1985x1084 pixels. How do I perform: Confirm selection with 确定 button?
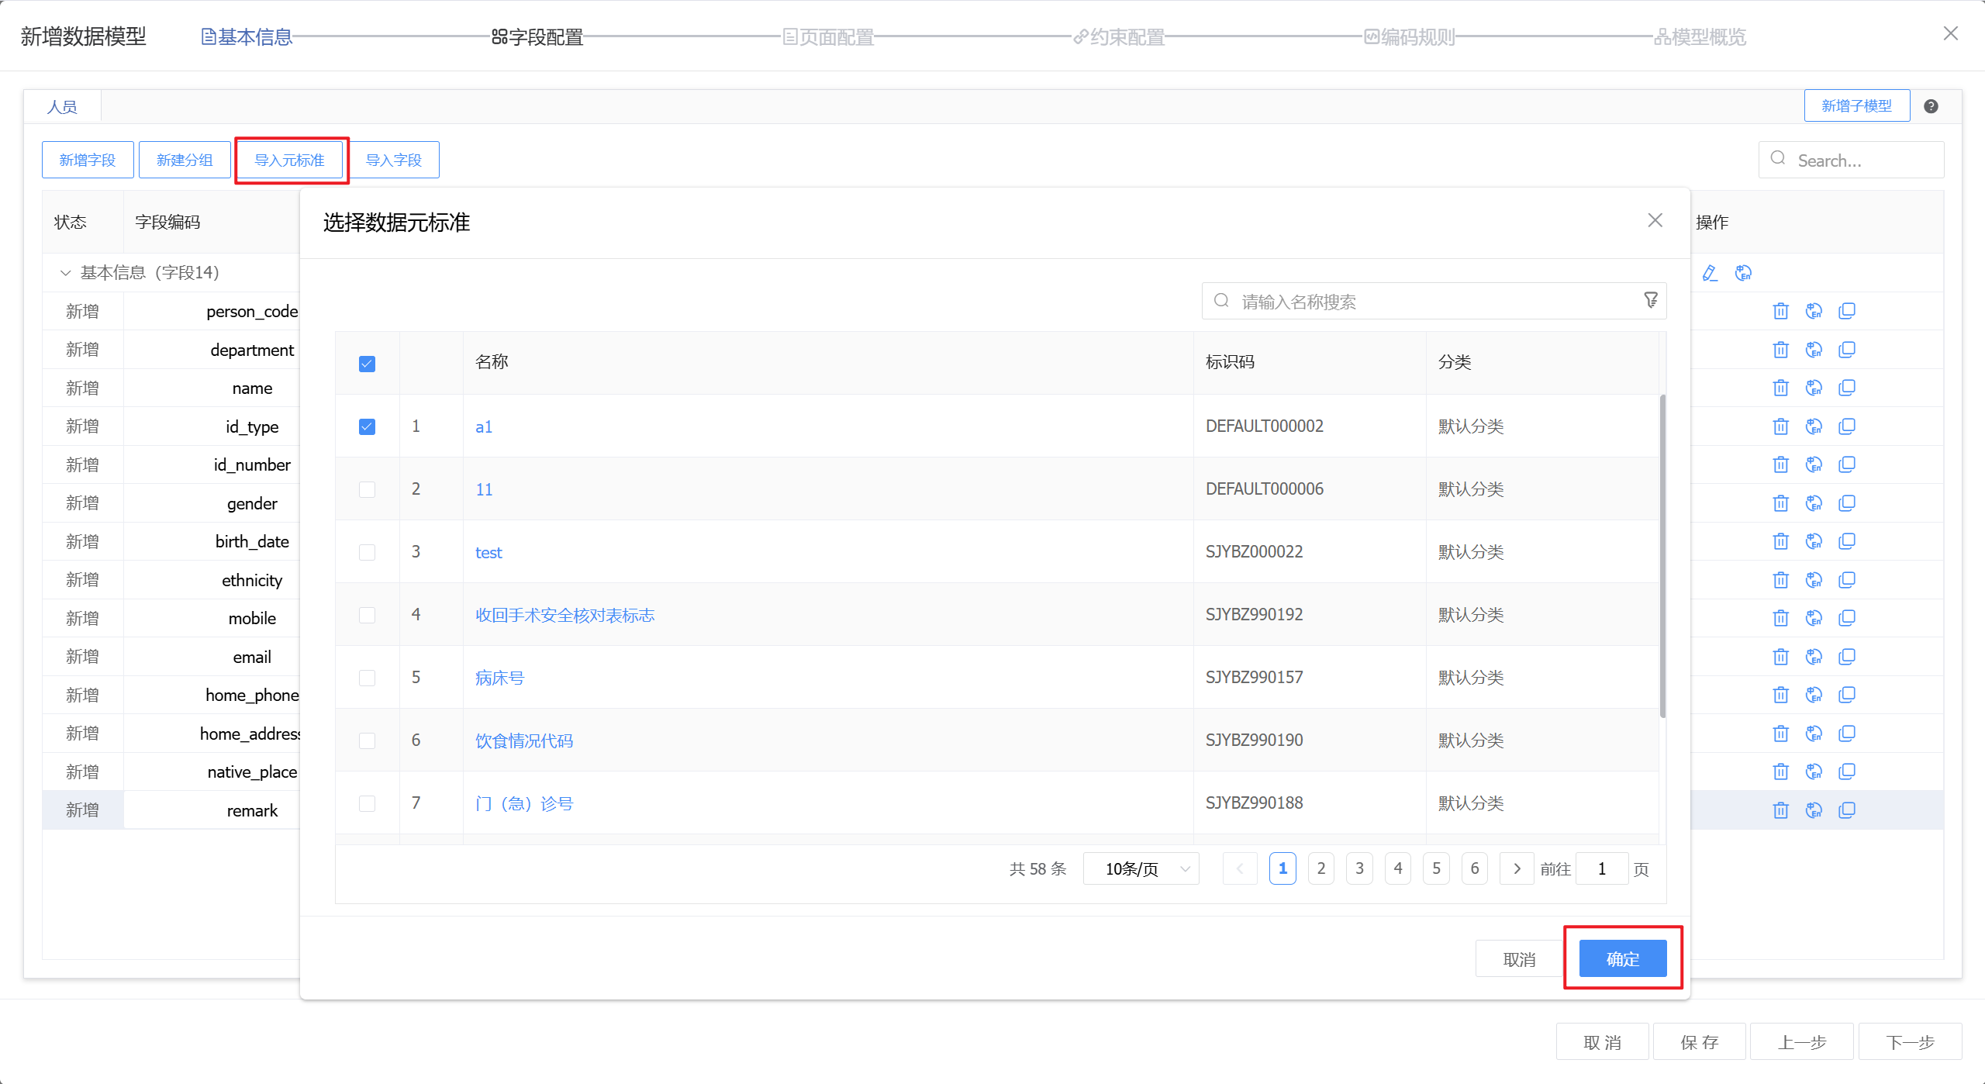1622,959
